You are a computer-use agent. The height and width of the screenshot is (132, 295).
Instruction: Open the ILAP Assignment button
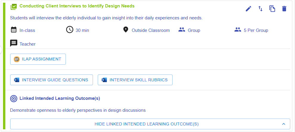pyautogui.click(x=38, y=59)
